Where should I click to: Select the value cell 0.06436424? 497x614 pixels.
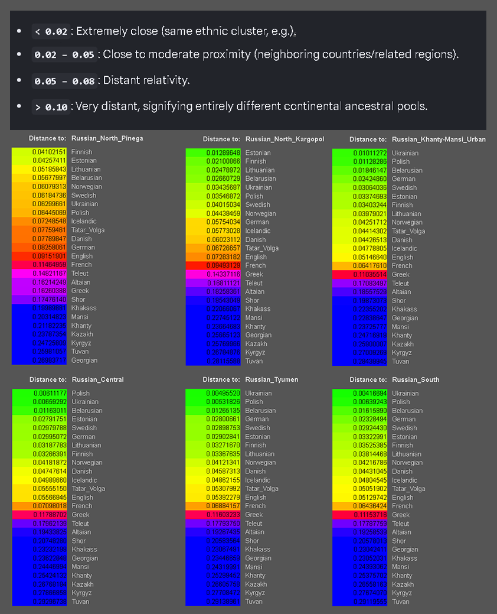359,506
